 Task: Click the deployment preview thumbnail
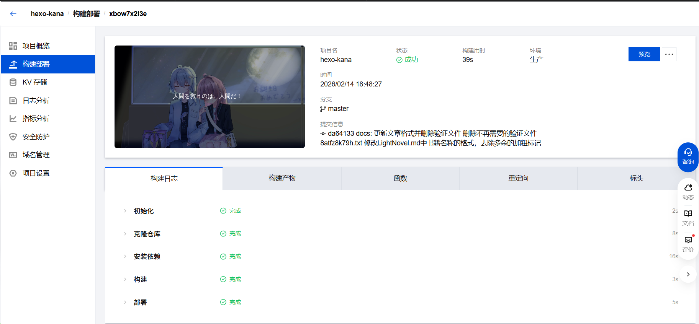210,97
